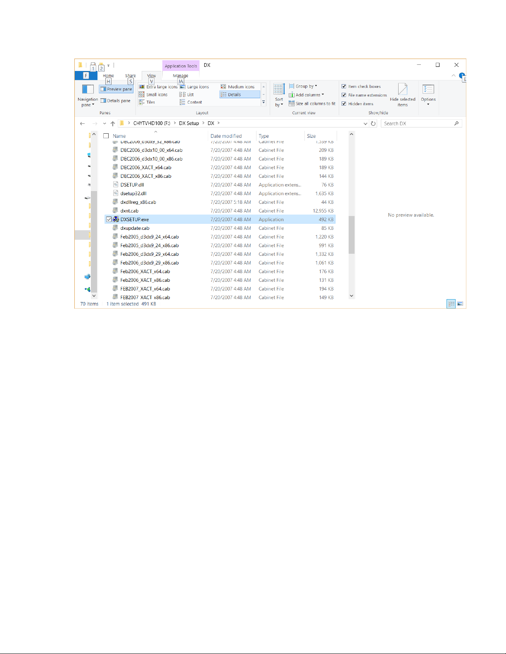Select the Details layout option
This screenshot has width=506, height=654.
[240, 94]
